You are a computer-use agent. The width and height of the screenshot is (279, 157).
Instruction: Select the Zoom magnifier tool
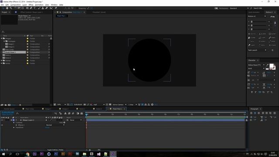(11, 8)
